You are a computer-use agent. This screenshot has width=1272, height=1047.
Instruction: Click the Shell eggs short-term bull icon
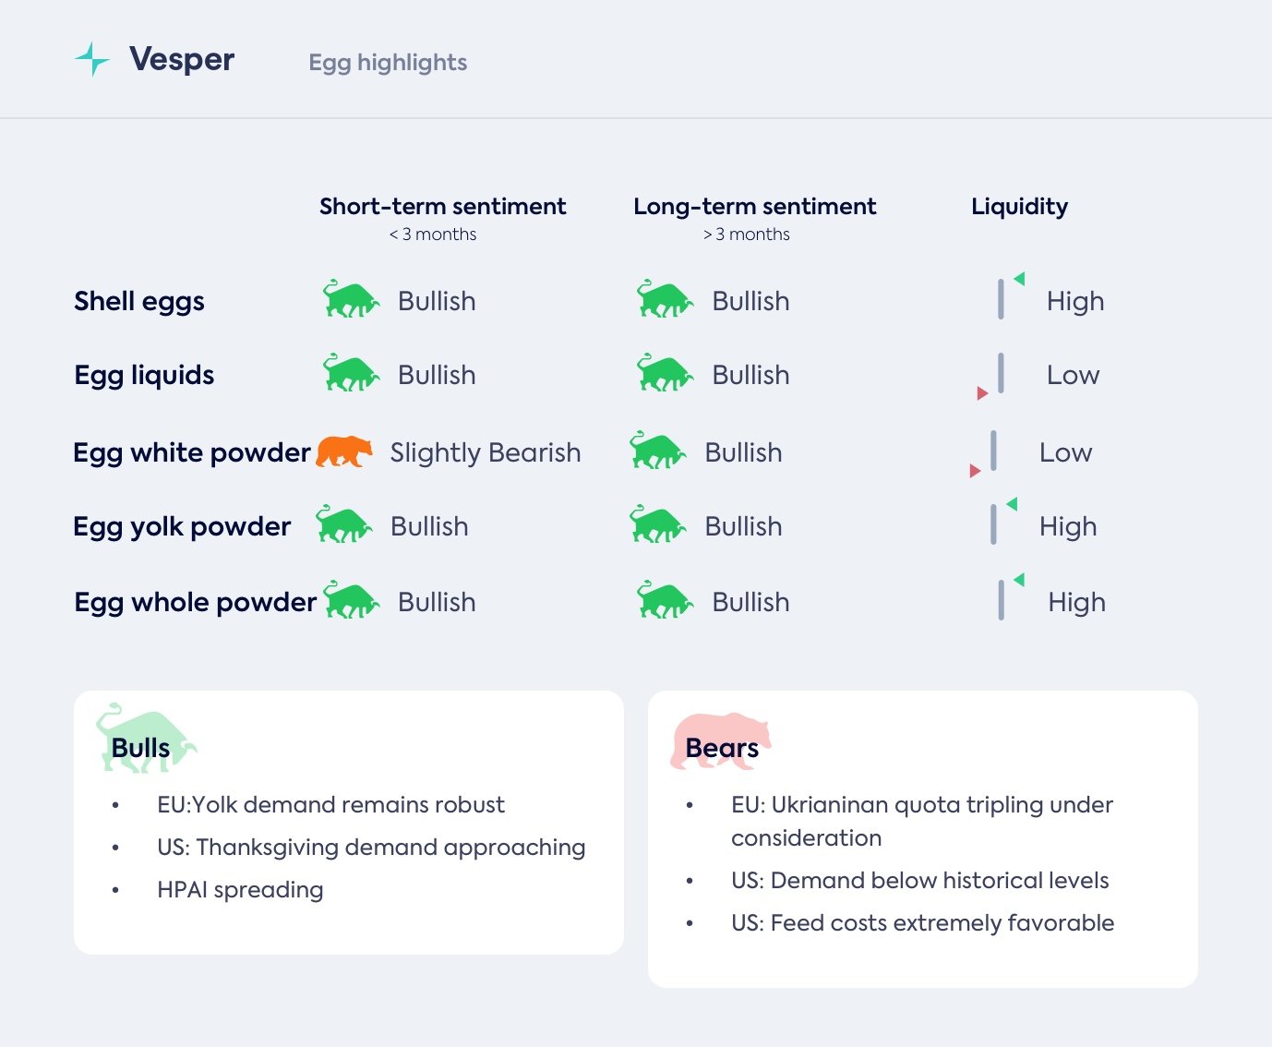[x=351, y=300]
